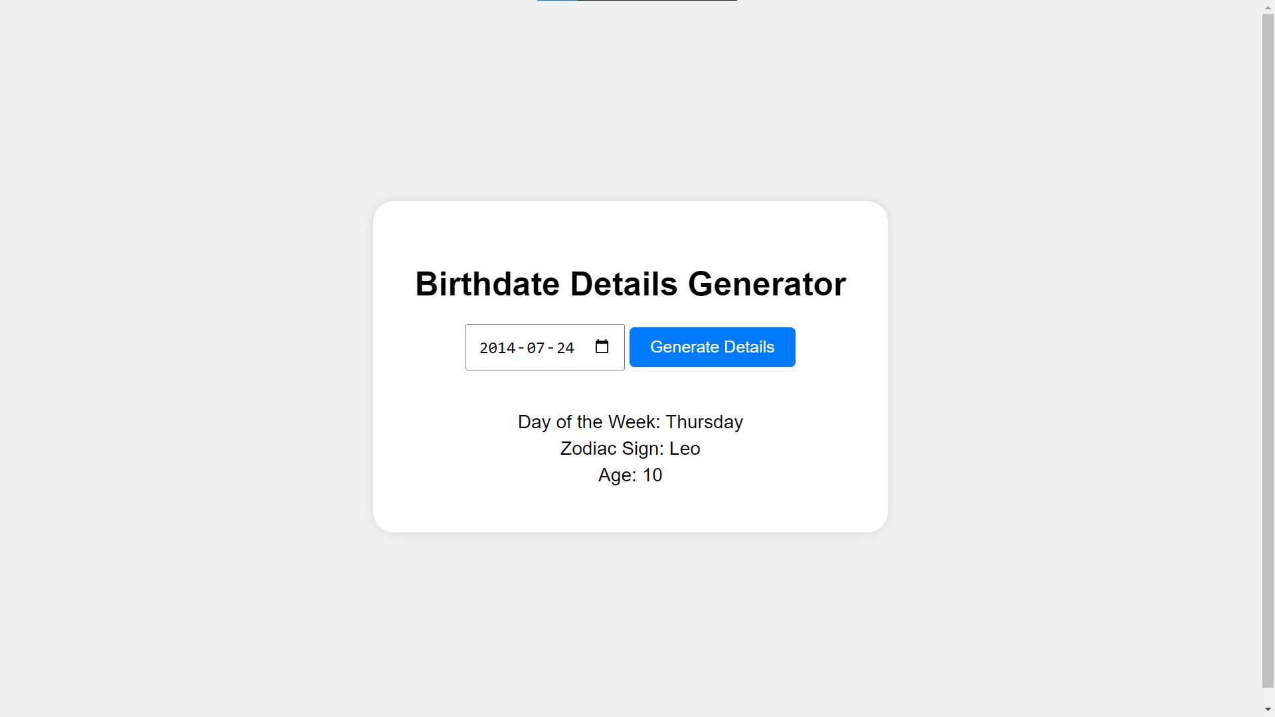Image resolution: width=1275 pixels, height=717 pixels.
Task: Open the calendar picker icon
Action: [602, 347]
